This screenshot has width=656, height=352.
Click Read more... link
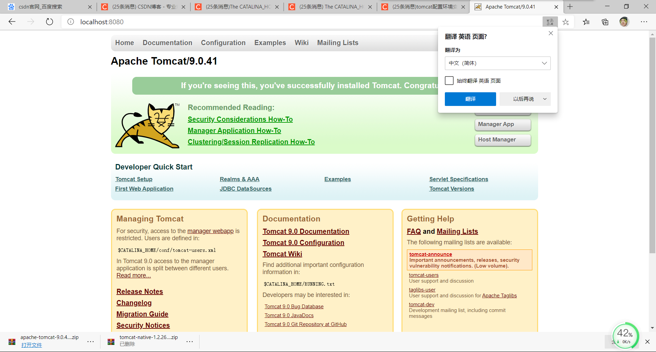coord(134,275)
